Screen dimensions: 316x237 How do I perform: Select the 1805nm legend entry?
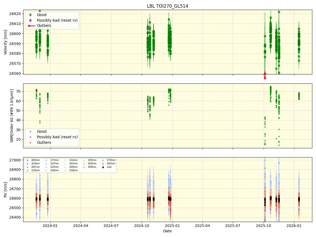point(111,164)
